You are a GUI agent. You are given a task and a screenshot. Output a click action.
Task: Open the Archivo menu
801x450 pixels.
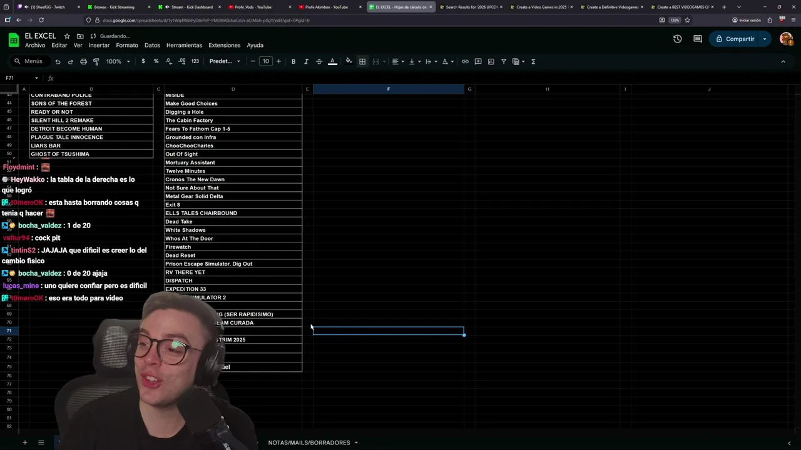35,45
